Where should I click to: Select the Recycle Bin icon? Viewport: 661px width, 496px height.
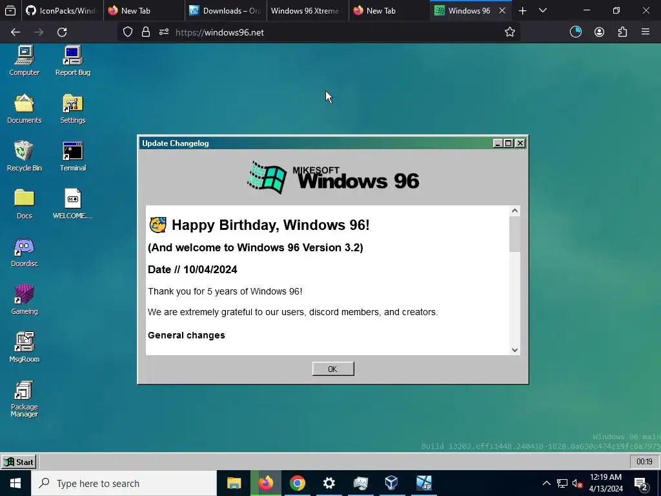coord(25,156)
